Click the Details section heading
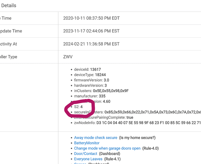This screenshot has width=201, height=164. (9, 6)
